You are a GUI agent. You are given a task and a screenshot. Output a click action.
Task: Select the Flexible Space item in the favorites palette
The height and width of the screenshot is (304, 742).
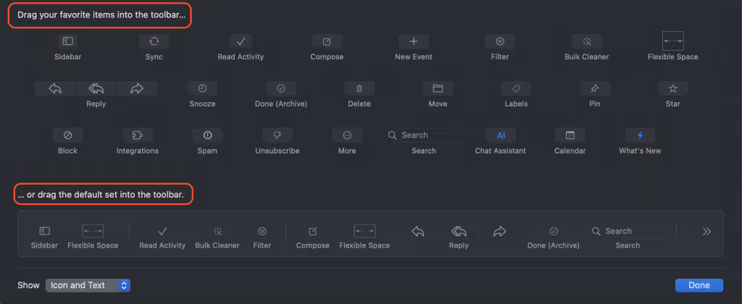(x=672, y=41)
